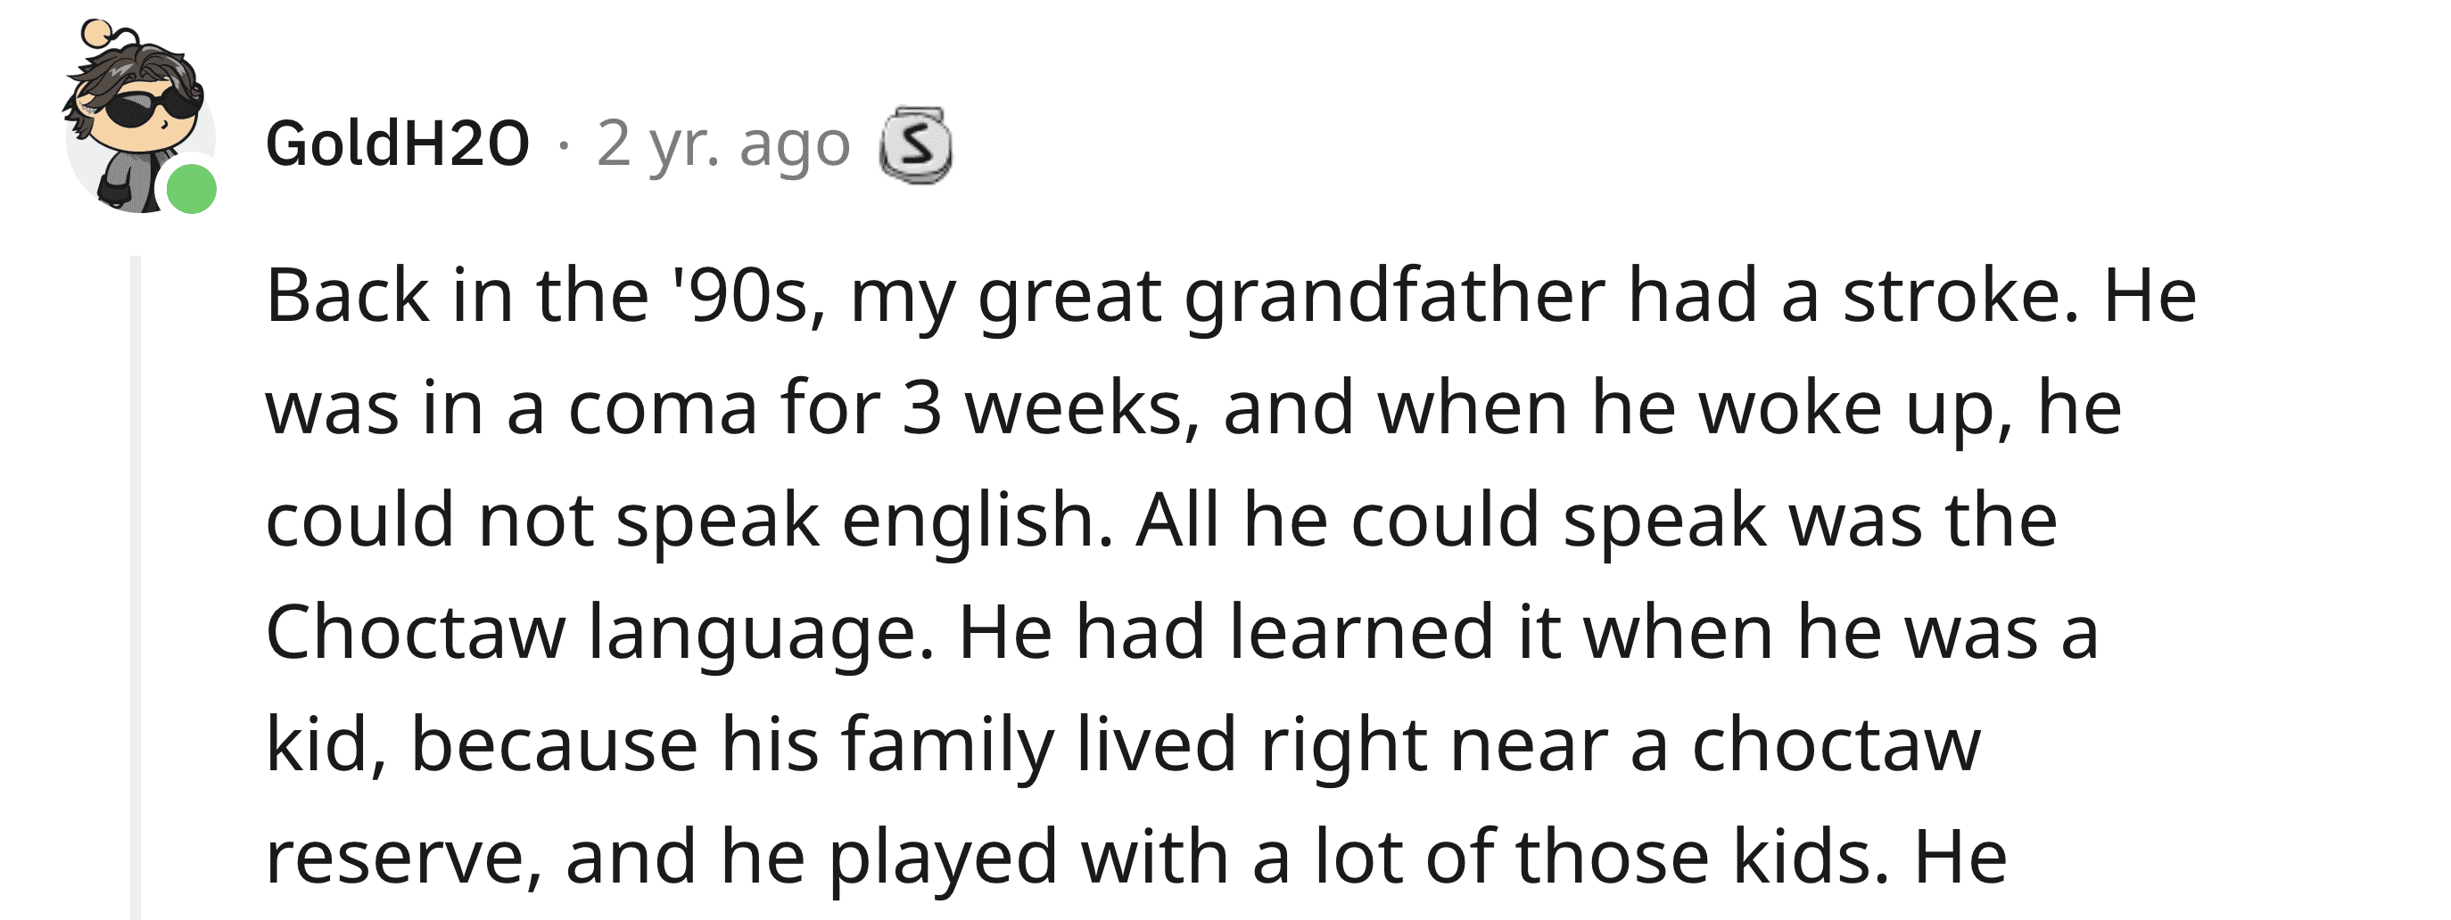Screen dimensions: 2451x920
Task: Collapse the comment using the thread line
Action: point(135,587)
